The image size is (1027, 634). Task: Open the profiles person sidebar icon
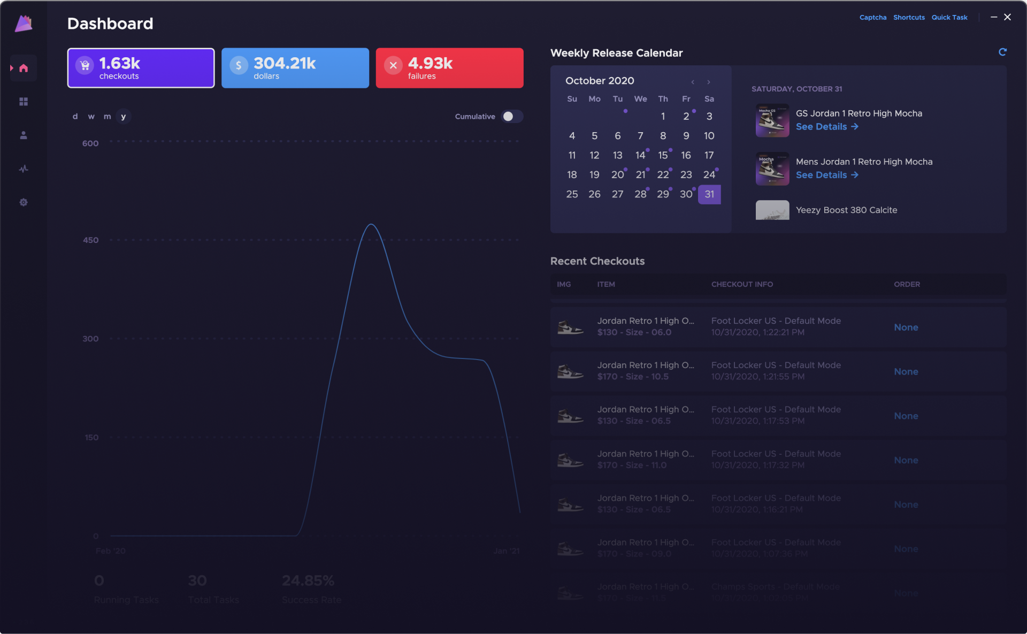pos(24,135)
